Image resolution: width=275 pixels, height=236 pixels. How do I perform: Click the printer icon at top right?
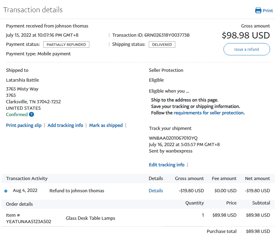258,10
